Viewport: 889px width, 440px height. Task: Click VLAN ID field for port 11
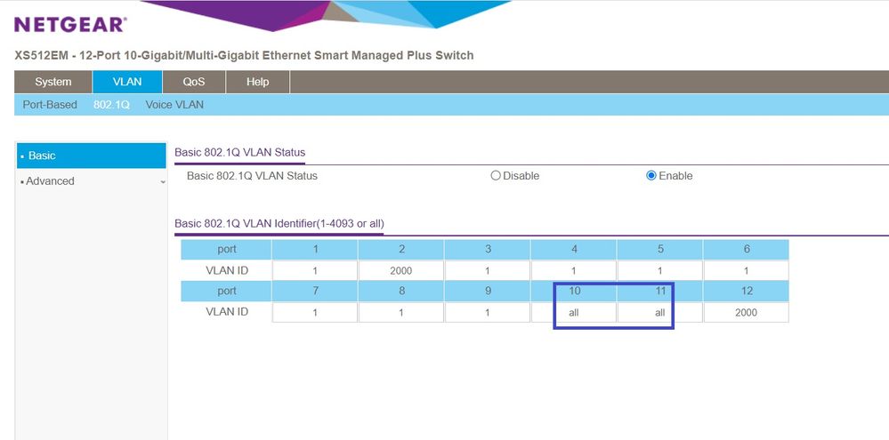coord(659,313)
